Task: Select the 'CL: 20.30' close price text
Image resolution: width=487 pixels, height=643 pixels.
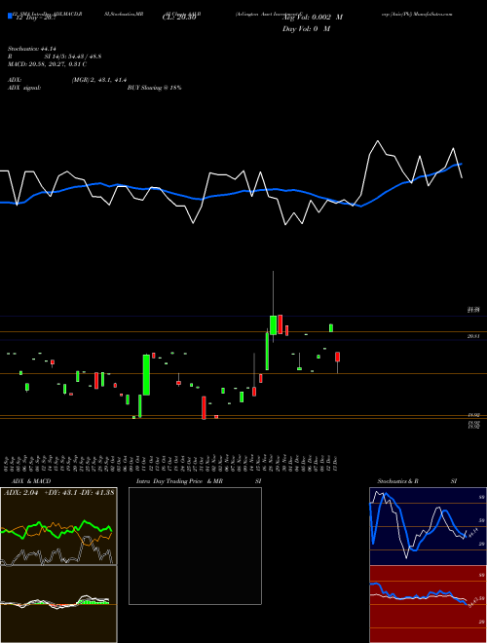Action: pyautogui.click(x=179, y=18)
